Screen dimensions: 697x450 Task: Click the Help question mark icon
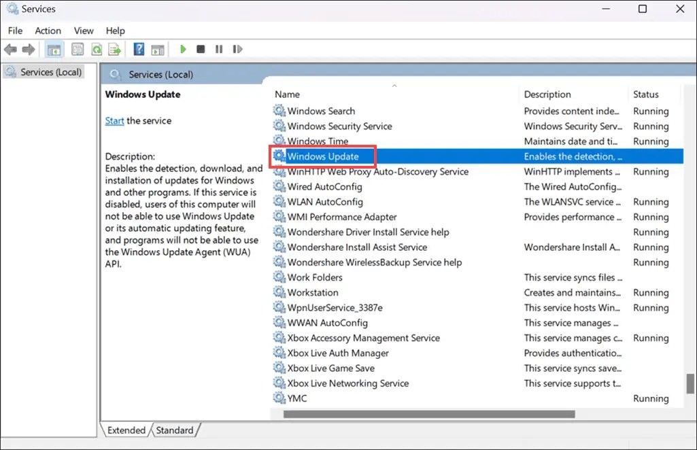click(x=138, y=49)
